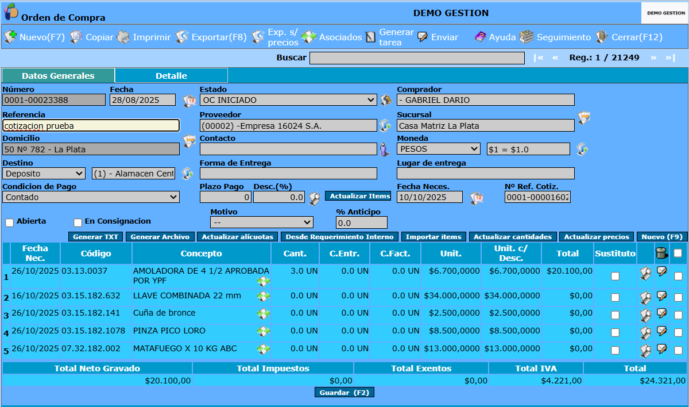This screenshot has width=689, height=407.
Task: Click the Exp. s/ precios icon
Action: click(258, 37)
